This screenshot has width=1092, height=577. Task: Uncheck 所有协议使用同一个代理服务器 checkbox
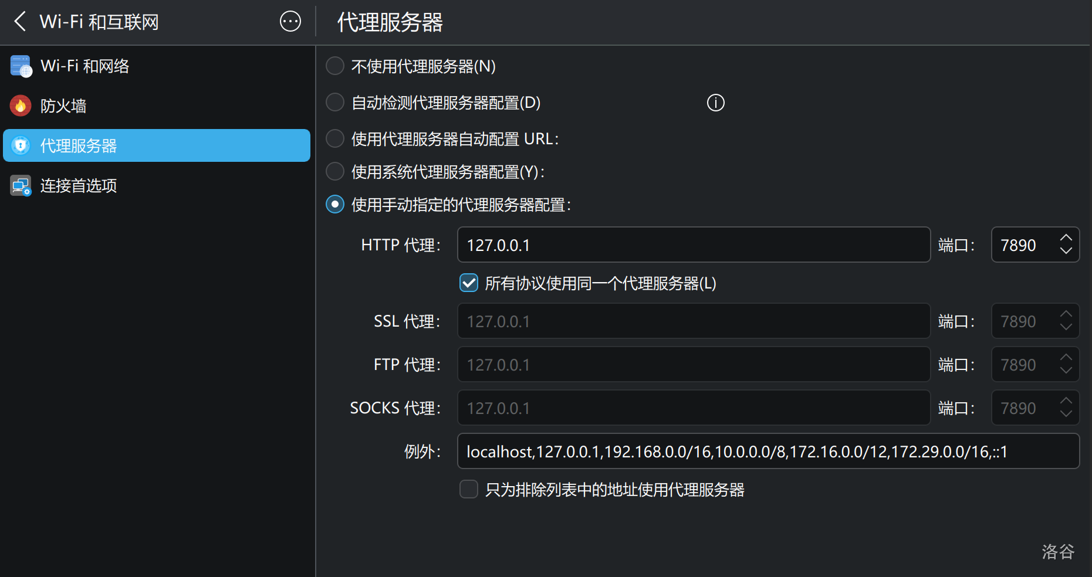[x=469, y=283]
